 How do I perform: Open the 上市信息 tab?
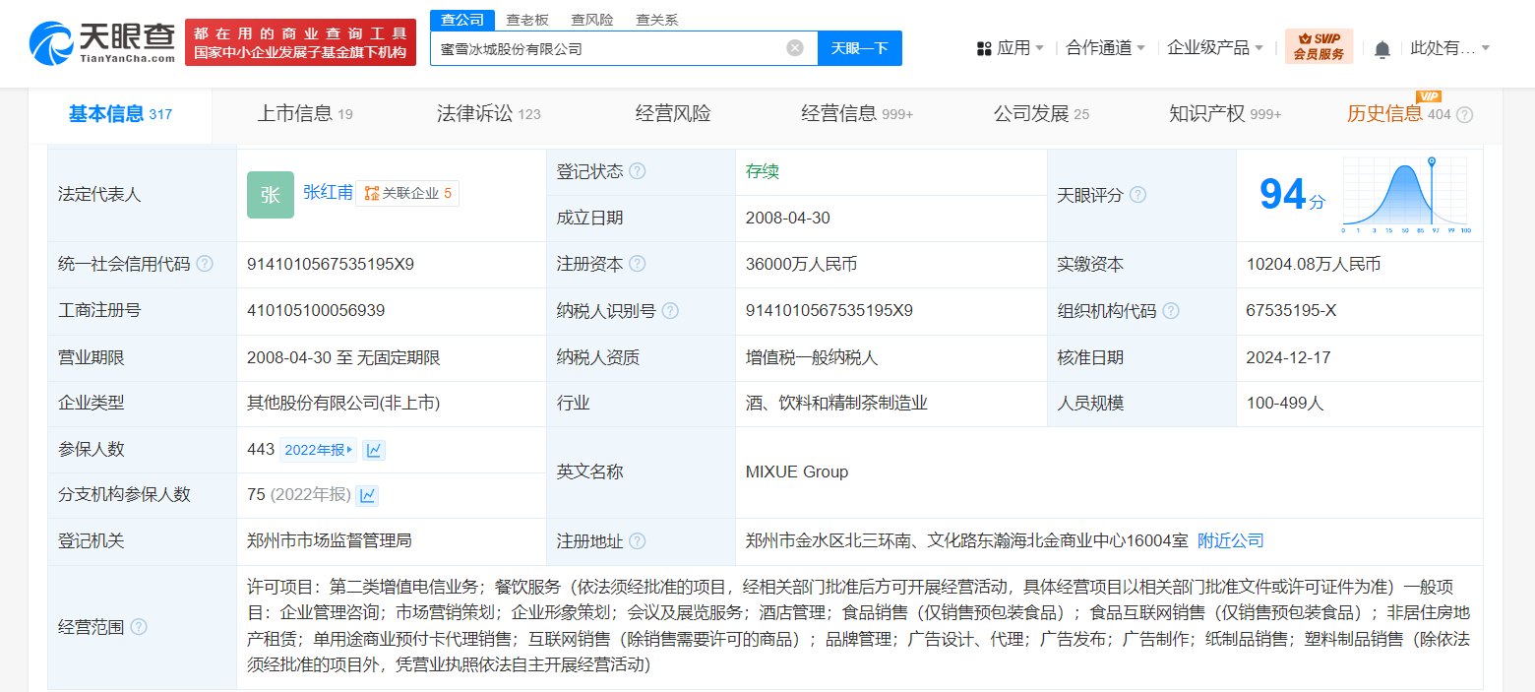pyautogui.click(x=305, y=114)
